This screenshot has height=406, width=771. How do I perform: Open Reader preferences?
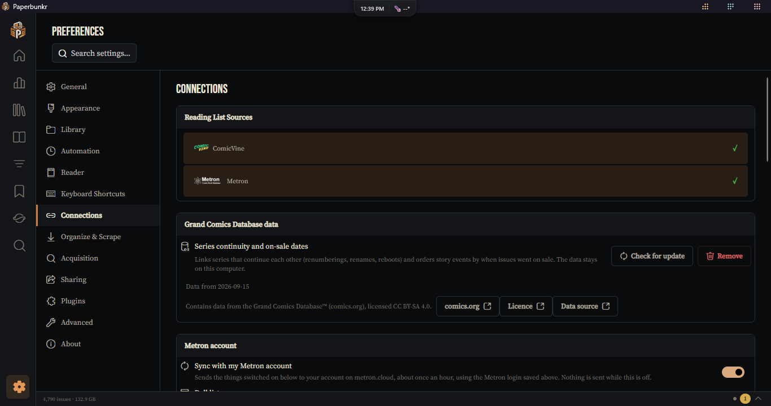(98, 173)
